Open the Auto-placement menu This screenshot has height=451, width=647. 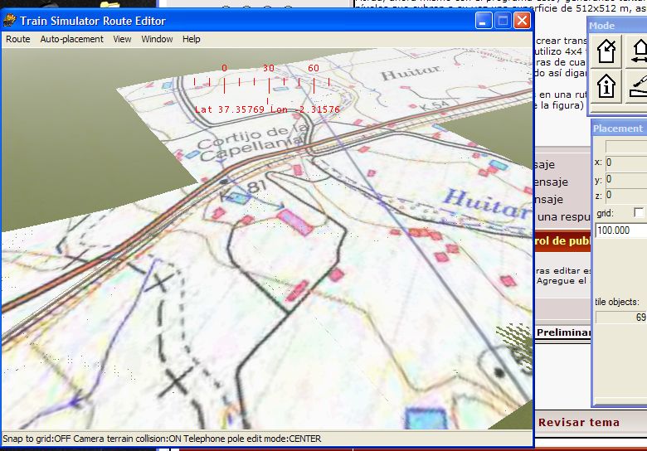[x=72, y=39]
